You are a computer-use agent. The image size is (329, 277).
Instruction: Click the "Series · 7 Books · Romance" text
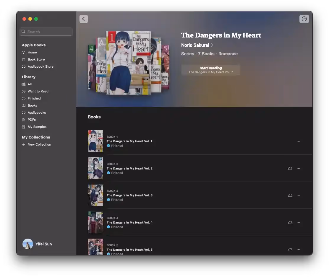coord(209,54)
